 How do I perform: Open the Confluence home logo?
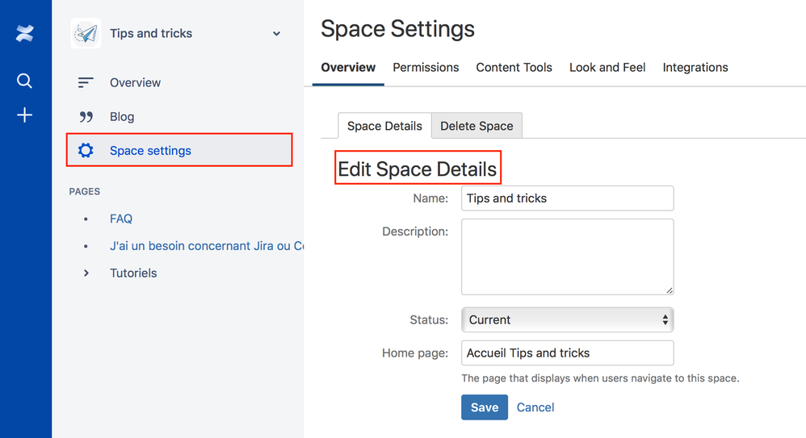[25, 34]
